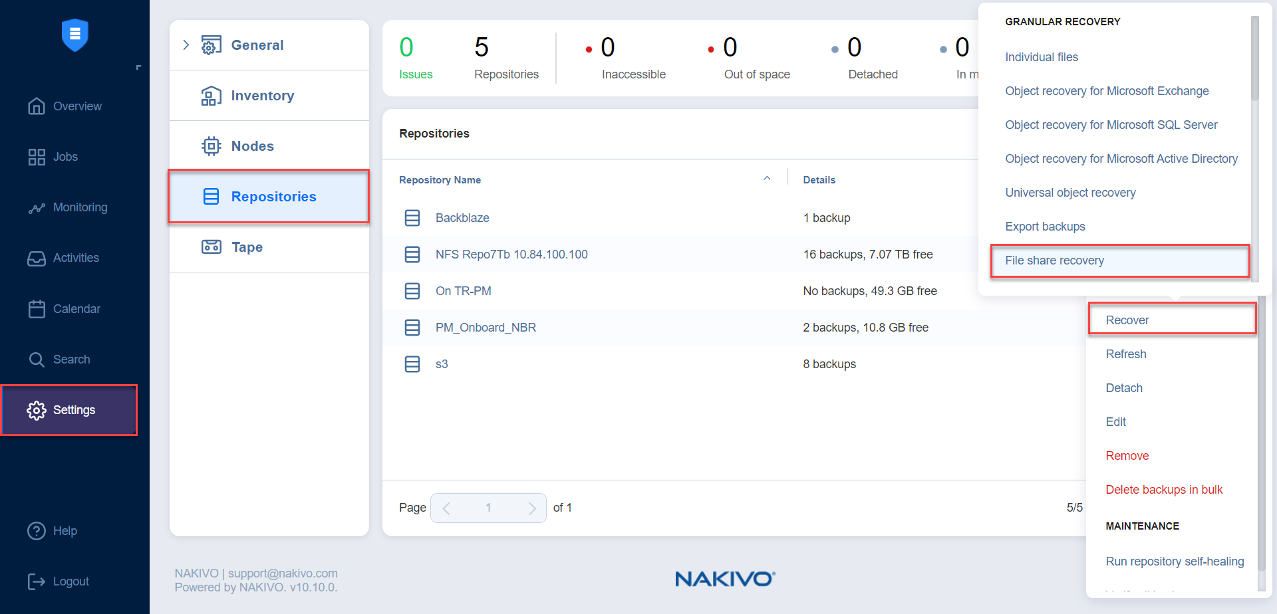
Task: Select Object recovery for Microsoft SQL Server
Action: tap(1111, 125)
